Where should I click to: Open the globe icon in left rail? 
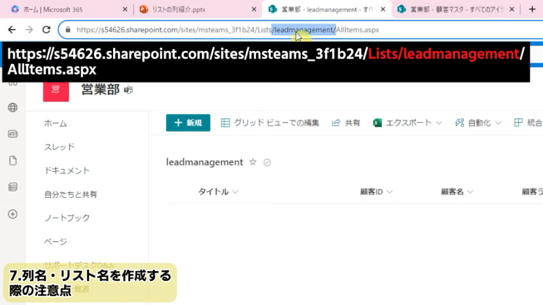pos(12,107)
